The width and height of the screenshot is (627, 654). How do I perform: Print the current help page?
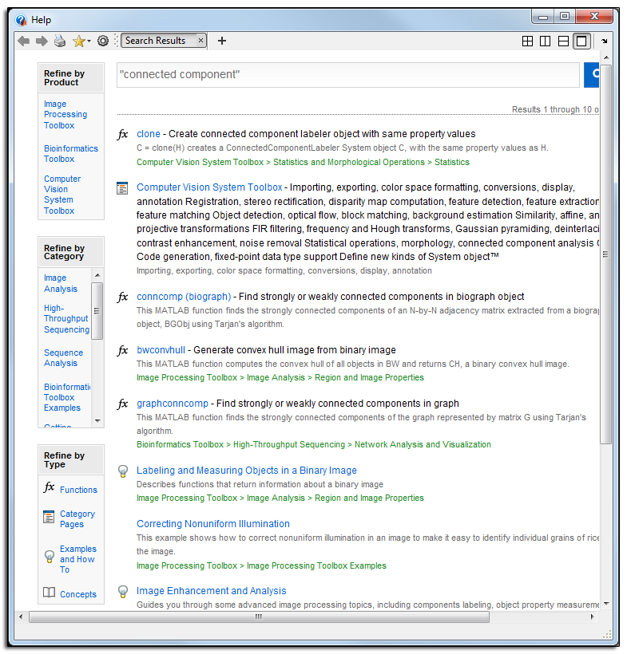click(60, 41)
